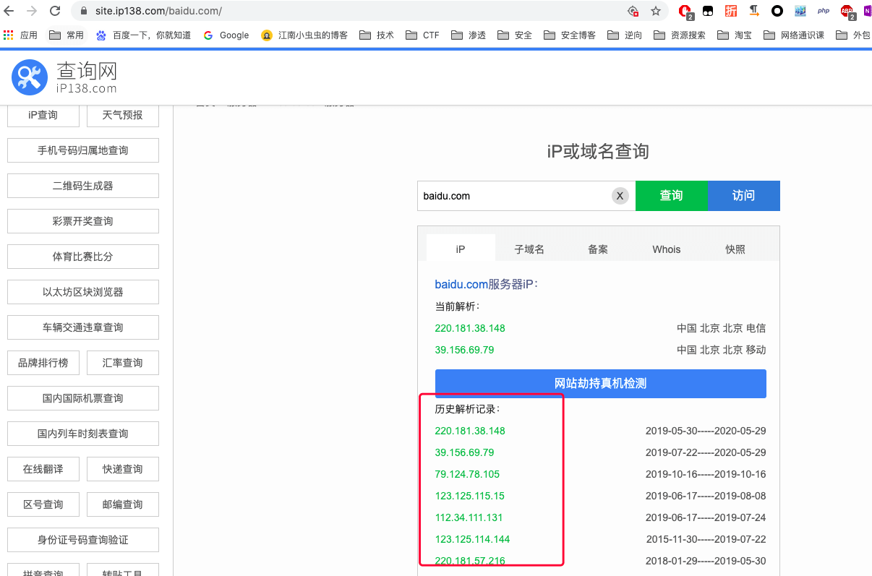
Task: Open the 天气预报 sidebar button
Action: (123, 115)
